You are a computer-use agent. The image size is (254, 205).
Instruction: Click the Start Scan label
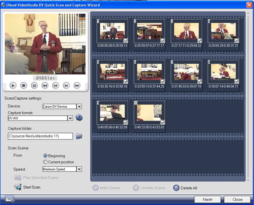[32, 187]
